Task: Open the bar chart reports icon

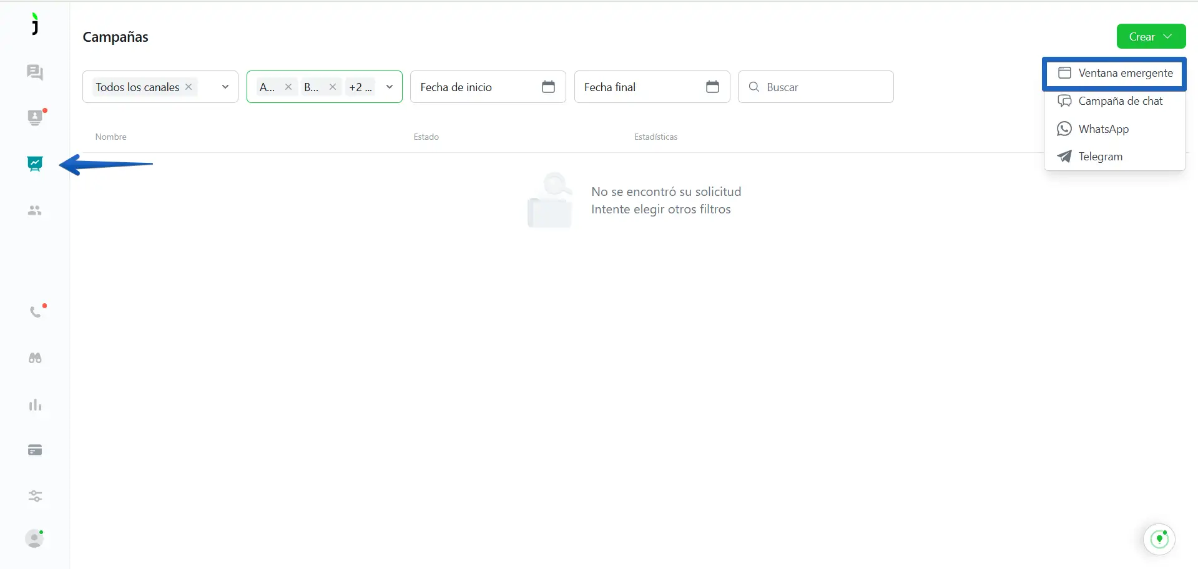Action: click(35, 405)
